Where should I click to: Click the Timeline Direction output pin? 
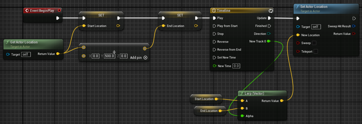(269, 34)
